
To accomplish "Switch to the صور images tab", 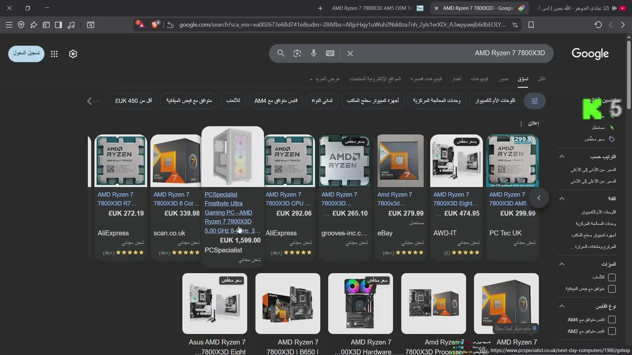I will 503,79.
